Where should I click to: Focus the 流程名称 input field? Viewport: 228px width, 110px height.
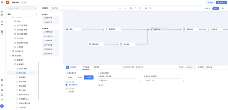[x=64, y=8]
